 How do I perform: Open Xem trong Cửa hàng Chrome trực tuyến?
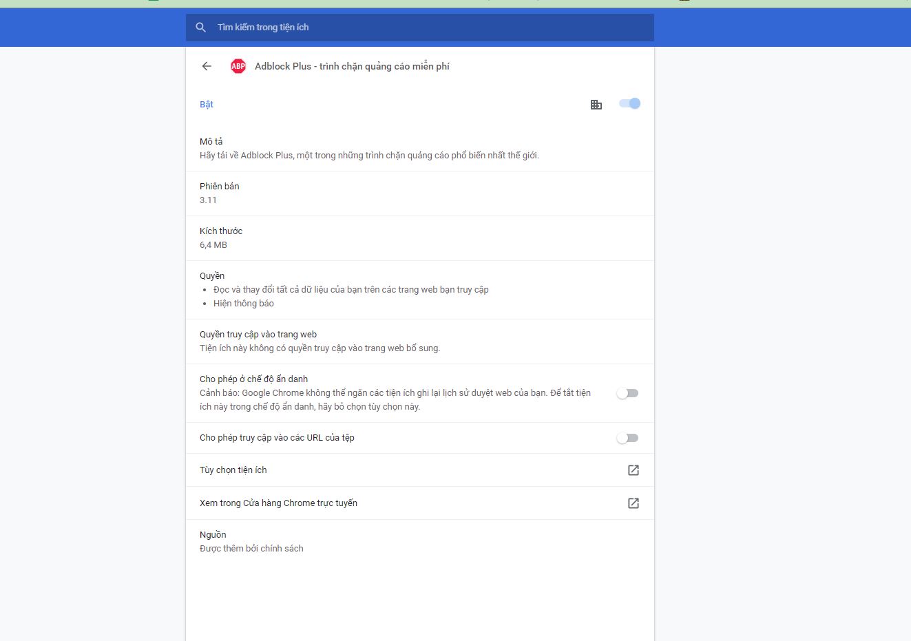point(278,503)
